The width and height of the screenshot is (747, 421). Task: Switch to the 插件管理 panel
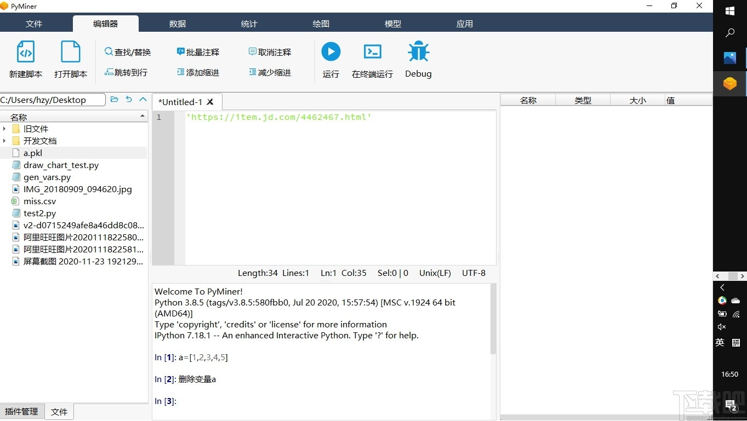coord(22,411)
